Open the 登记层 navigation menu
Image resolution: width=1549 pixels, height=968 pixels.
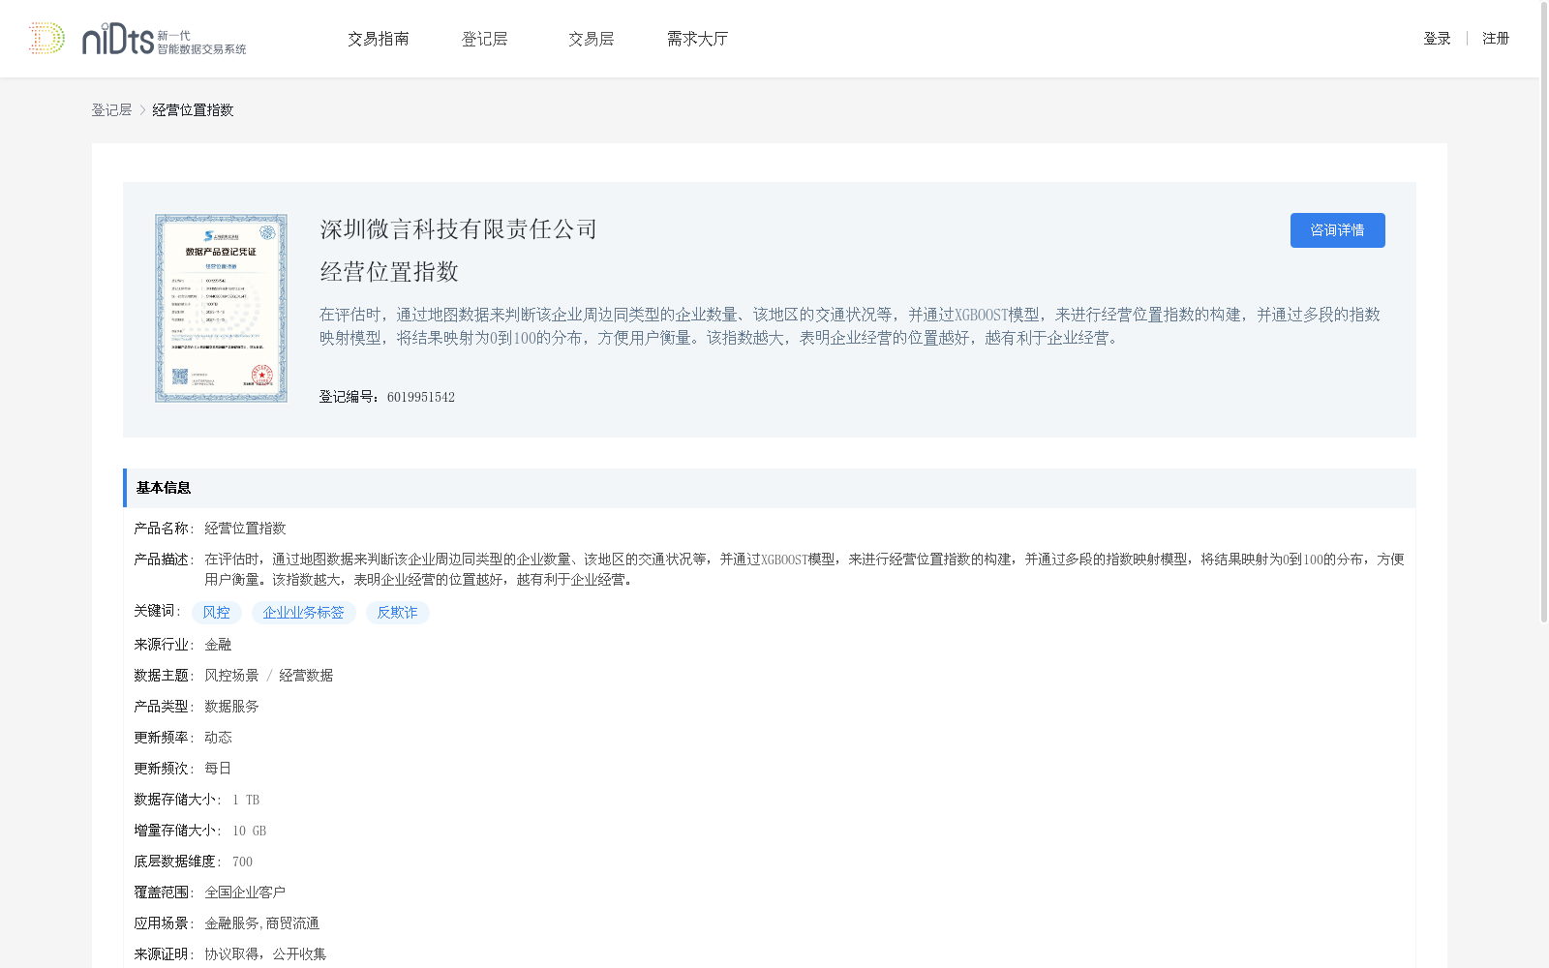tap(485, 39)
